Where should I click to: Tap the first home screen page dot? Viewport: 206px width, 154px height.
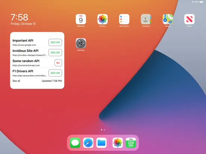102,130
